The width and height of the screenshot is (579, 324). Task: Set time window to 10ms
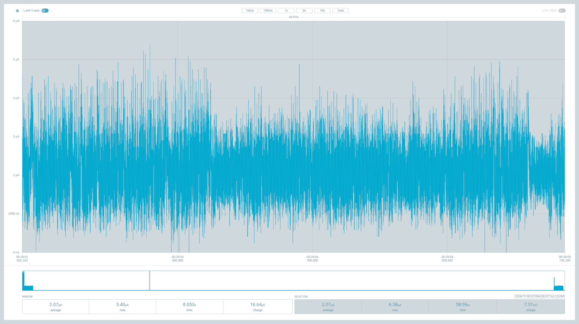[250, 10]
